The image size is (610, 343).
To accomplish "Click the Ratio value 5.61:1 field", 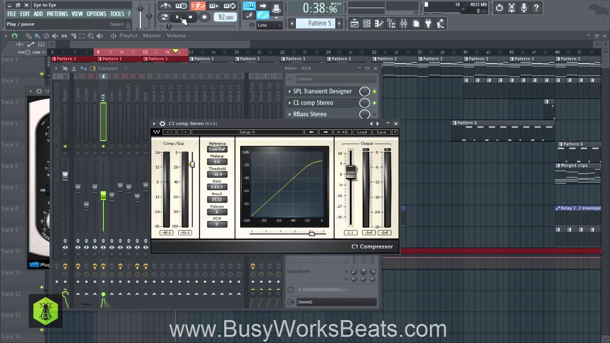I will coord(217,187).
